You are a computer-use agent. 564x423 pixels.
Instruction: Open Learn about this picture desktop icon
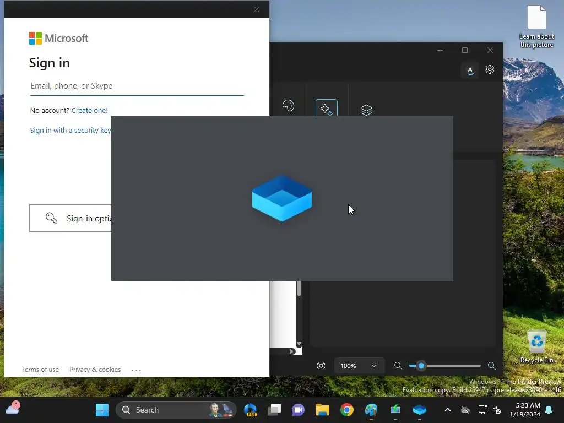536,27
